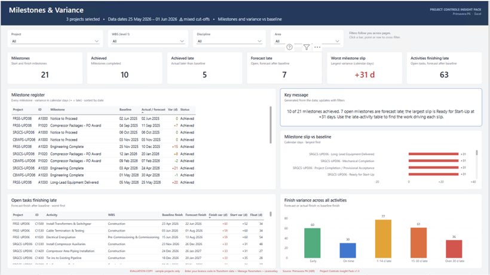Sort milestone register by Status column

pos(185,110)
